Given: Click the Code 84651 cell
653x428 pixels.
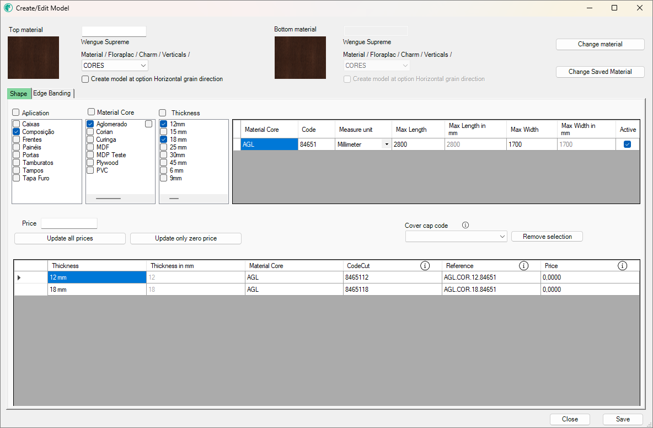Looking at the screenshot, I should (317, 145).
